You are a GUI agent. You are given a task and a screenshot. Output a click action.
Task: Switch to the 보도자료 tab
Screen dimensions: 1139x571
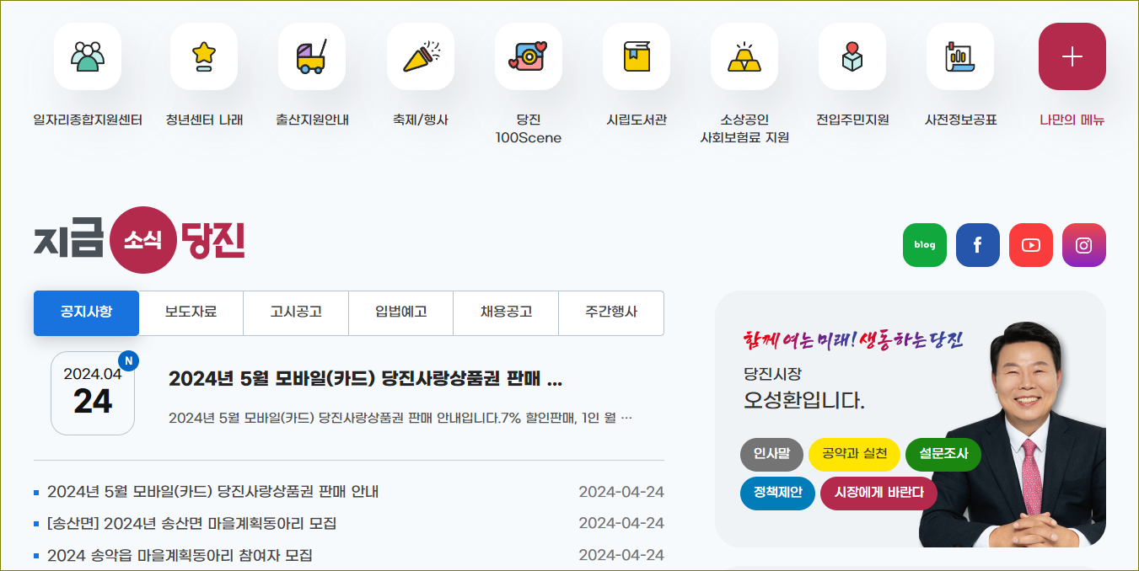click(191, 312)
